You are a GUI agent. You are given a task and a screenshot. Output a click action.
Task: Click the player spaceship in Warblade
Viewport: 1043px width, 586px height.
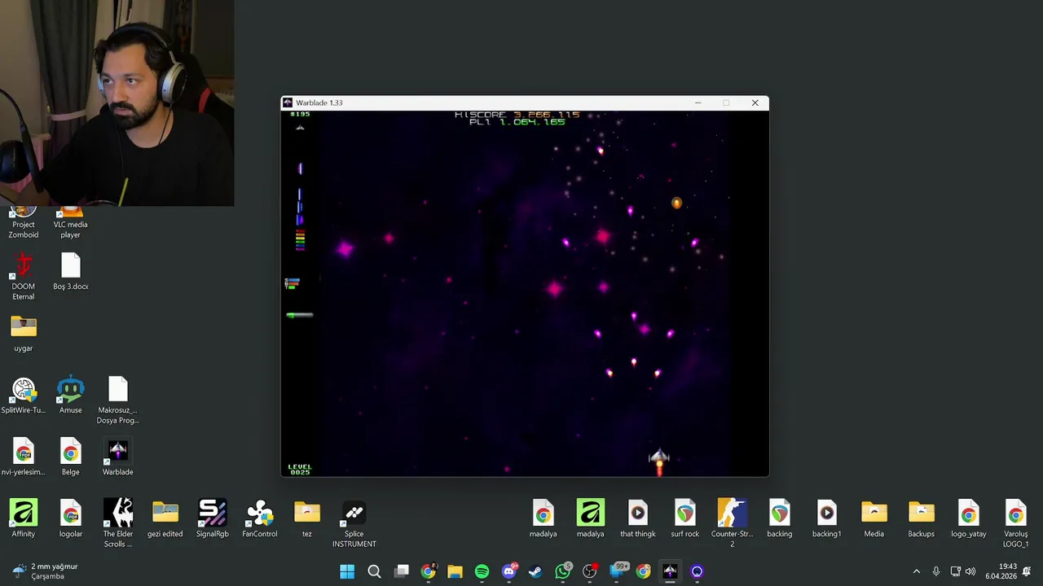coord(659,459)
